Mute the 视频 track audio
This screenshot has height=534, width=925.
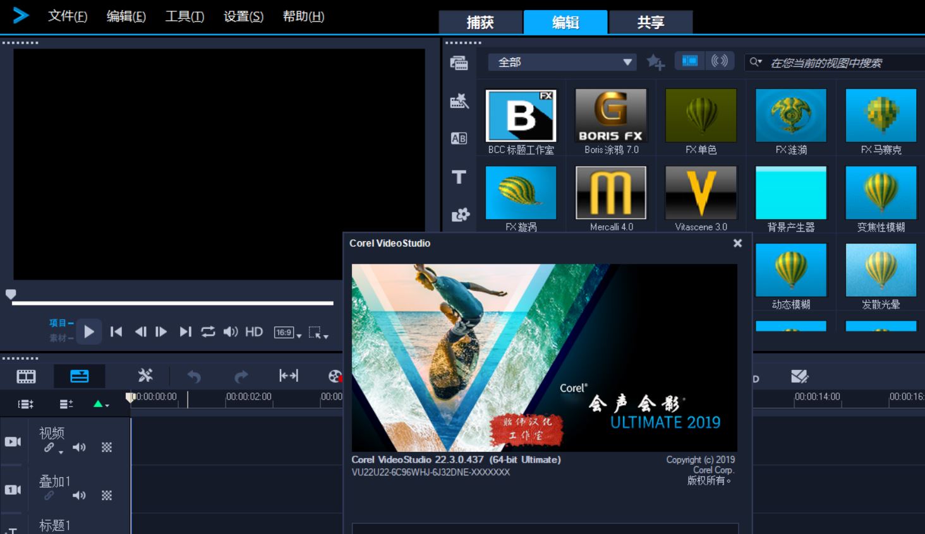click(x=79, y=448)
